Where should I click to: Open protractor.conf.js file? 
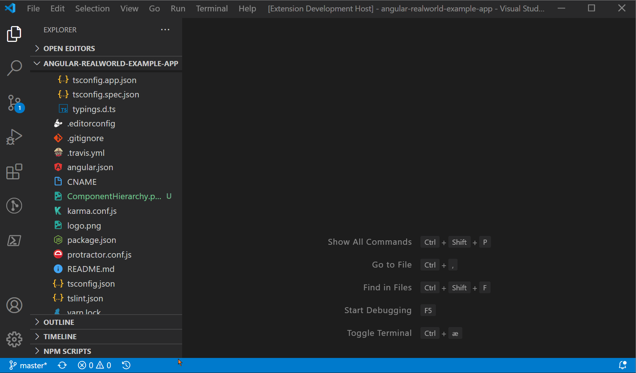point(106,255)
